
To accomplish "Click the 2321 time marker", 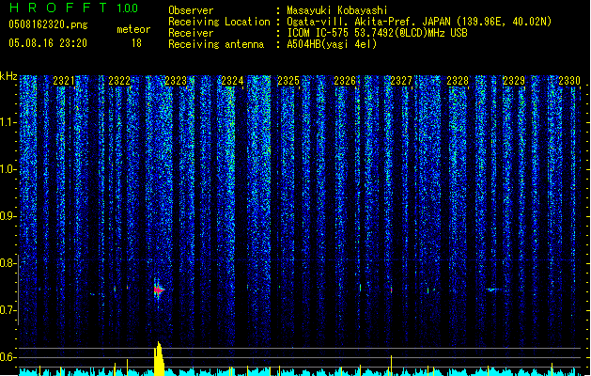I will click(64, 81).
